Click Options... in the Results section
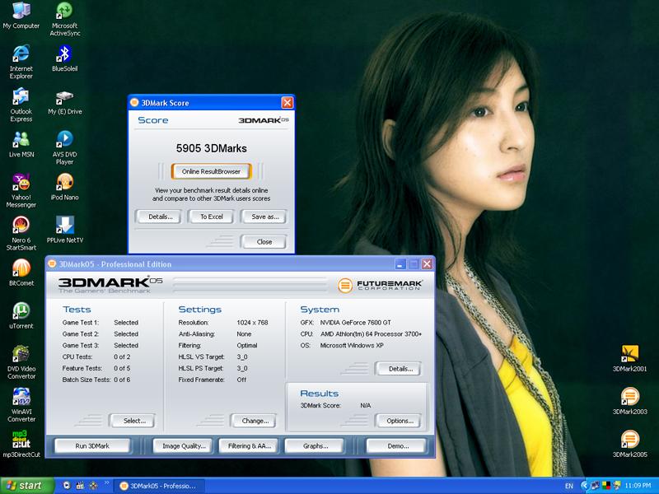Image resolution: width=659 pixels, height=494 pixels. pyautogui.click(x=400, y=421)
